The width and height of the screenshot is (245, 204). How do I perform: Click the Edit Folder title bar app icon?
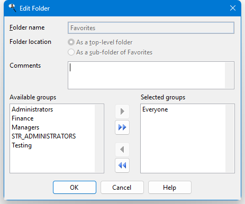(x=12, y=8)
